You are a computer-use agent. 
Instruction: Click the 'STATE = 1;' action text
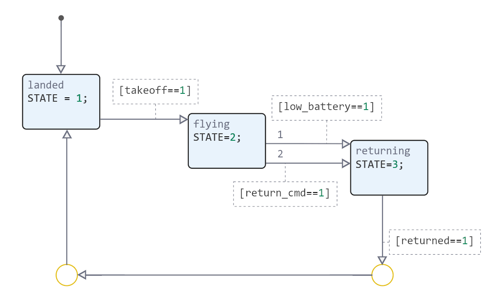[58, 98]
